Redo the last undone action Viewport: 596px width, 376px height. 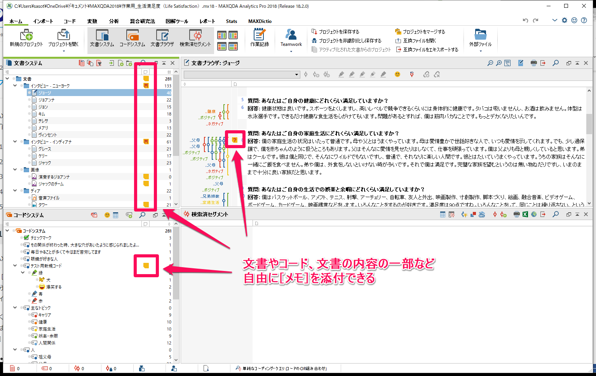point(536,20)
